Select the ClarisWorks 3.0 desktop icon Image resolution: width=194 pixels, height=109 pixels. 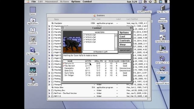(x=162, y=38)
